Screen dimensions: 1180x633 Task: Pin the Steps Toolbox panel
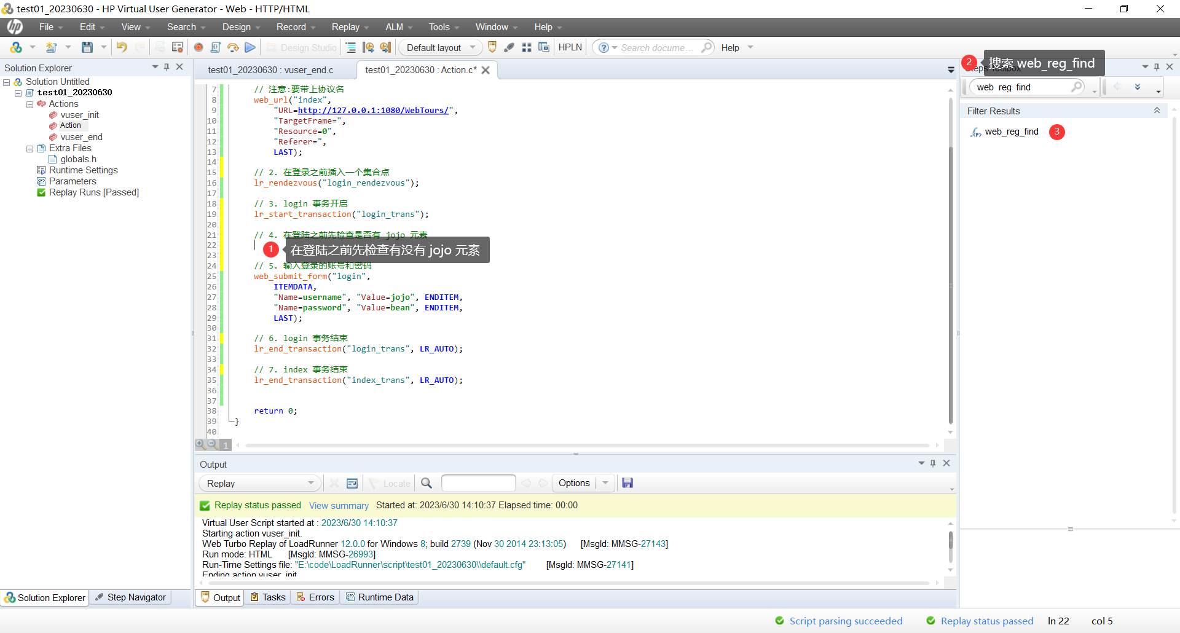[x=1157, y=67]
